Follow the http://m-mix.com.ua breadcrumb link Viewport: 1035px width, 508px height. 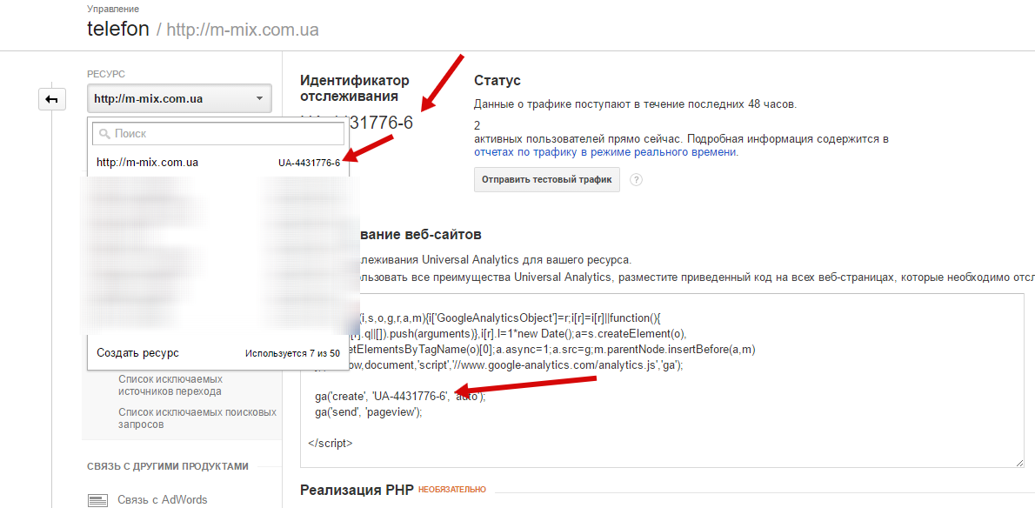(244, 29)
